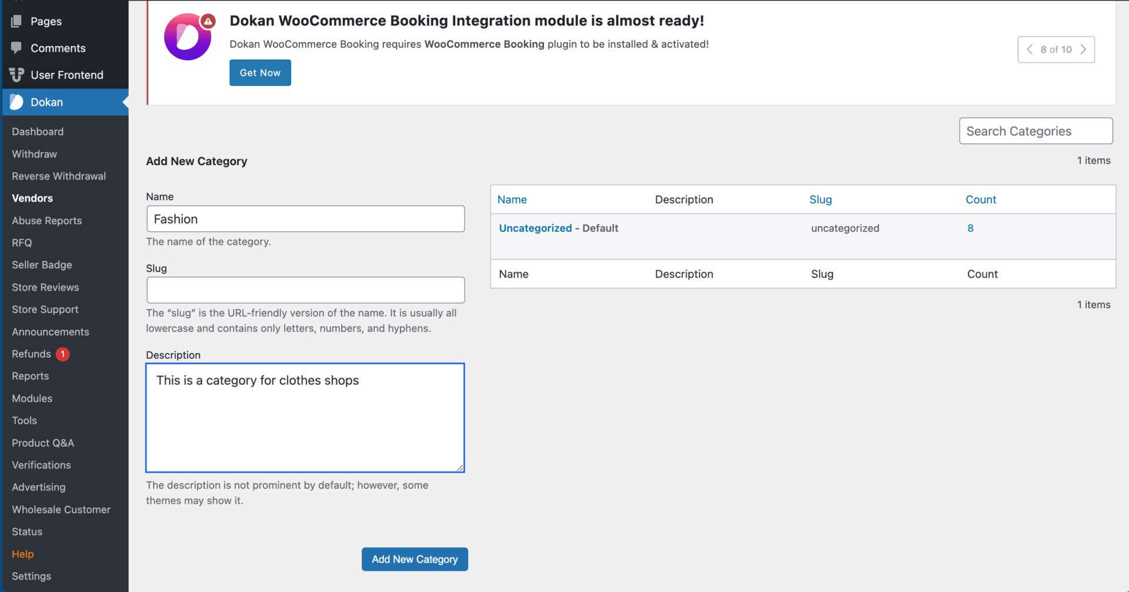Click the Dokan notice logo with alert badge
The height and width of the screenshot is (592, 1129).
[189, 36]
